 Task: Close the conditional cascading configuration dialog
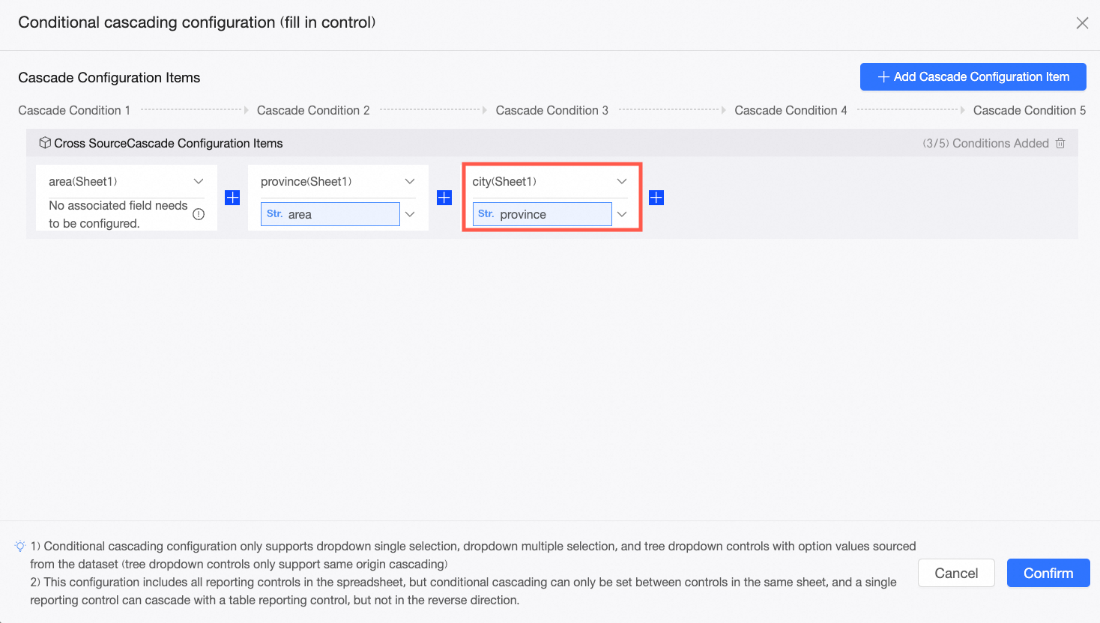click(x=1082, y=23)
